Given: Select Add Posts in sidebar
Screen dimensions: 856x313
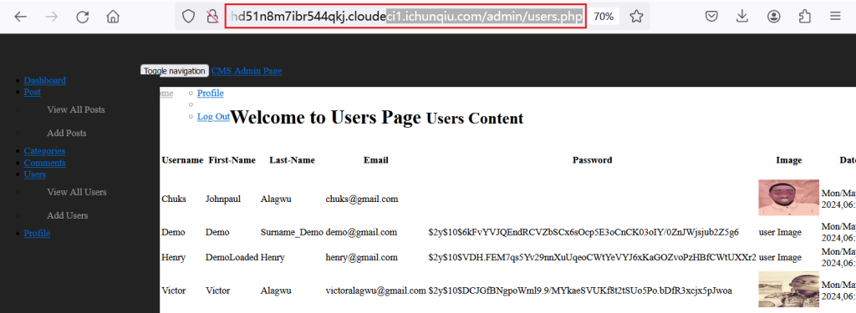Looking at the screenshot, I should pyautogui.click(x=67, y=133).
